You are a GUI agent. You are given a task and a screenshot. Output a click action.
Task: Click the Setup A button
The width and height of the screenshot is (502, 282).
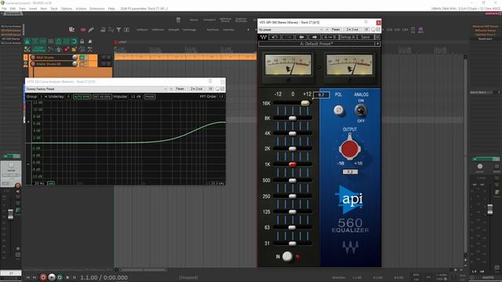(x=347, y=37)
